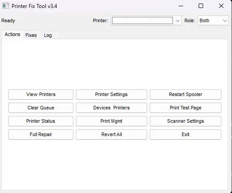Viewport: 232px width, 193px height.
Task: Close the Printer Fix Tool window
Action: tap(221, 6)
